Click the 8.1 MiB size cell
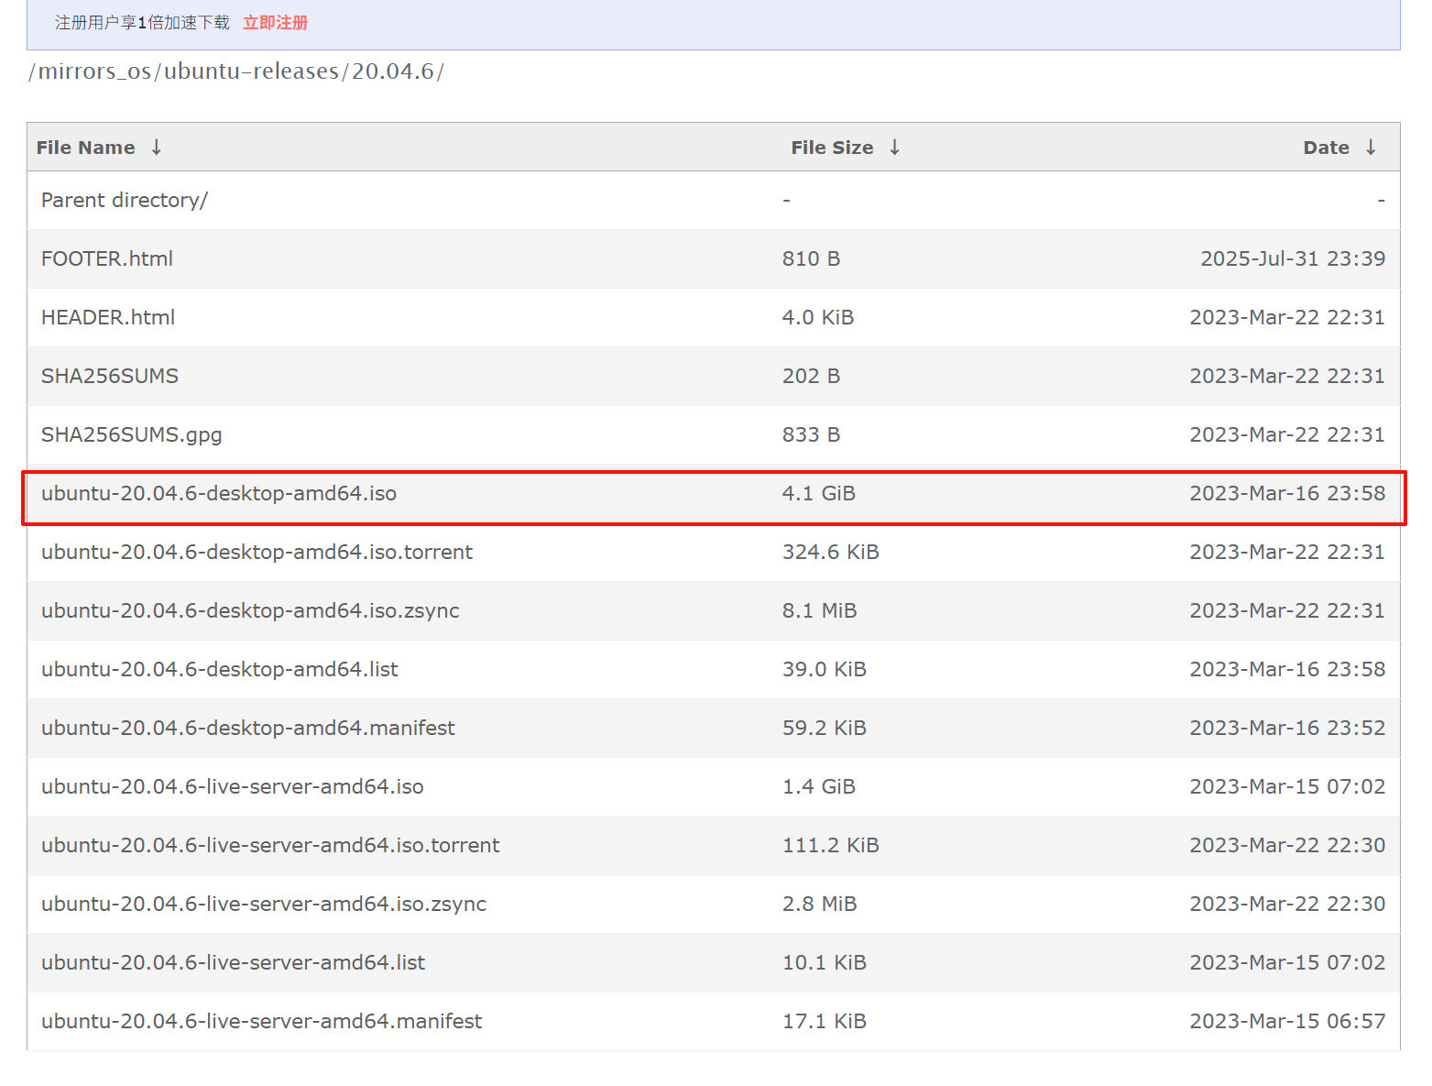Image resolution: width=1432 pixels, height=1086 pixels. 820,610
